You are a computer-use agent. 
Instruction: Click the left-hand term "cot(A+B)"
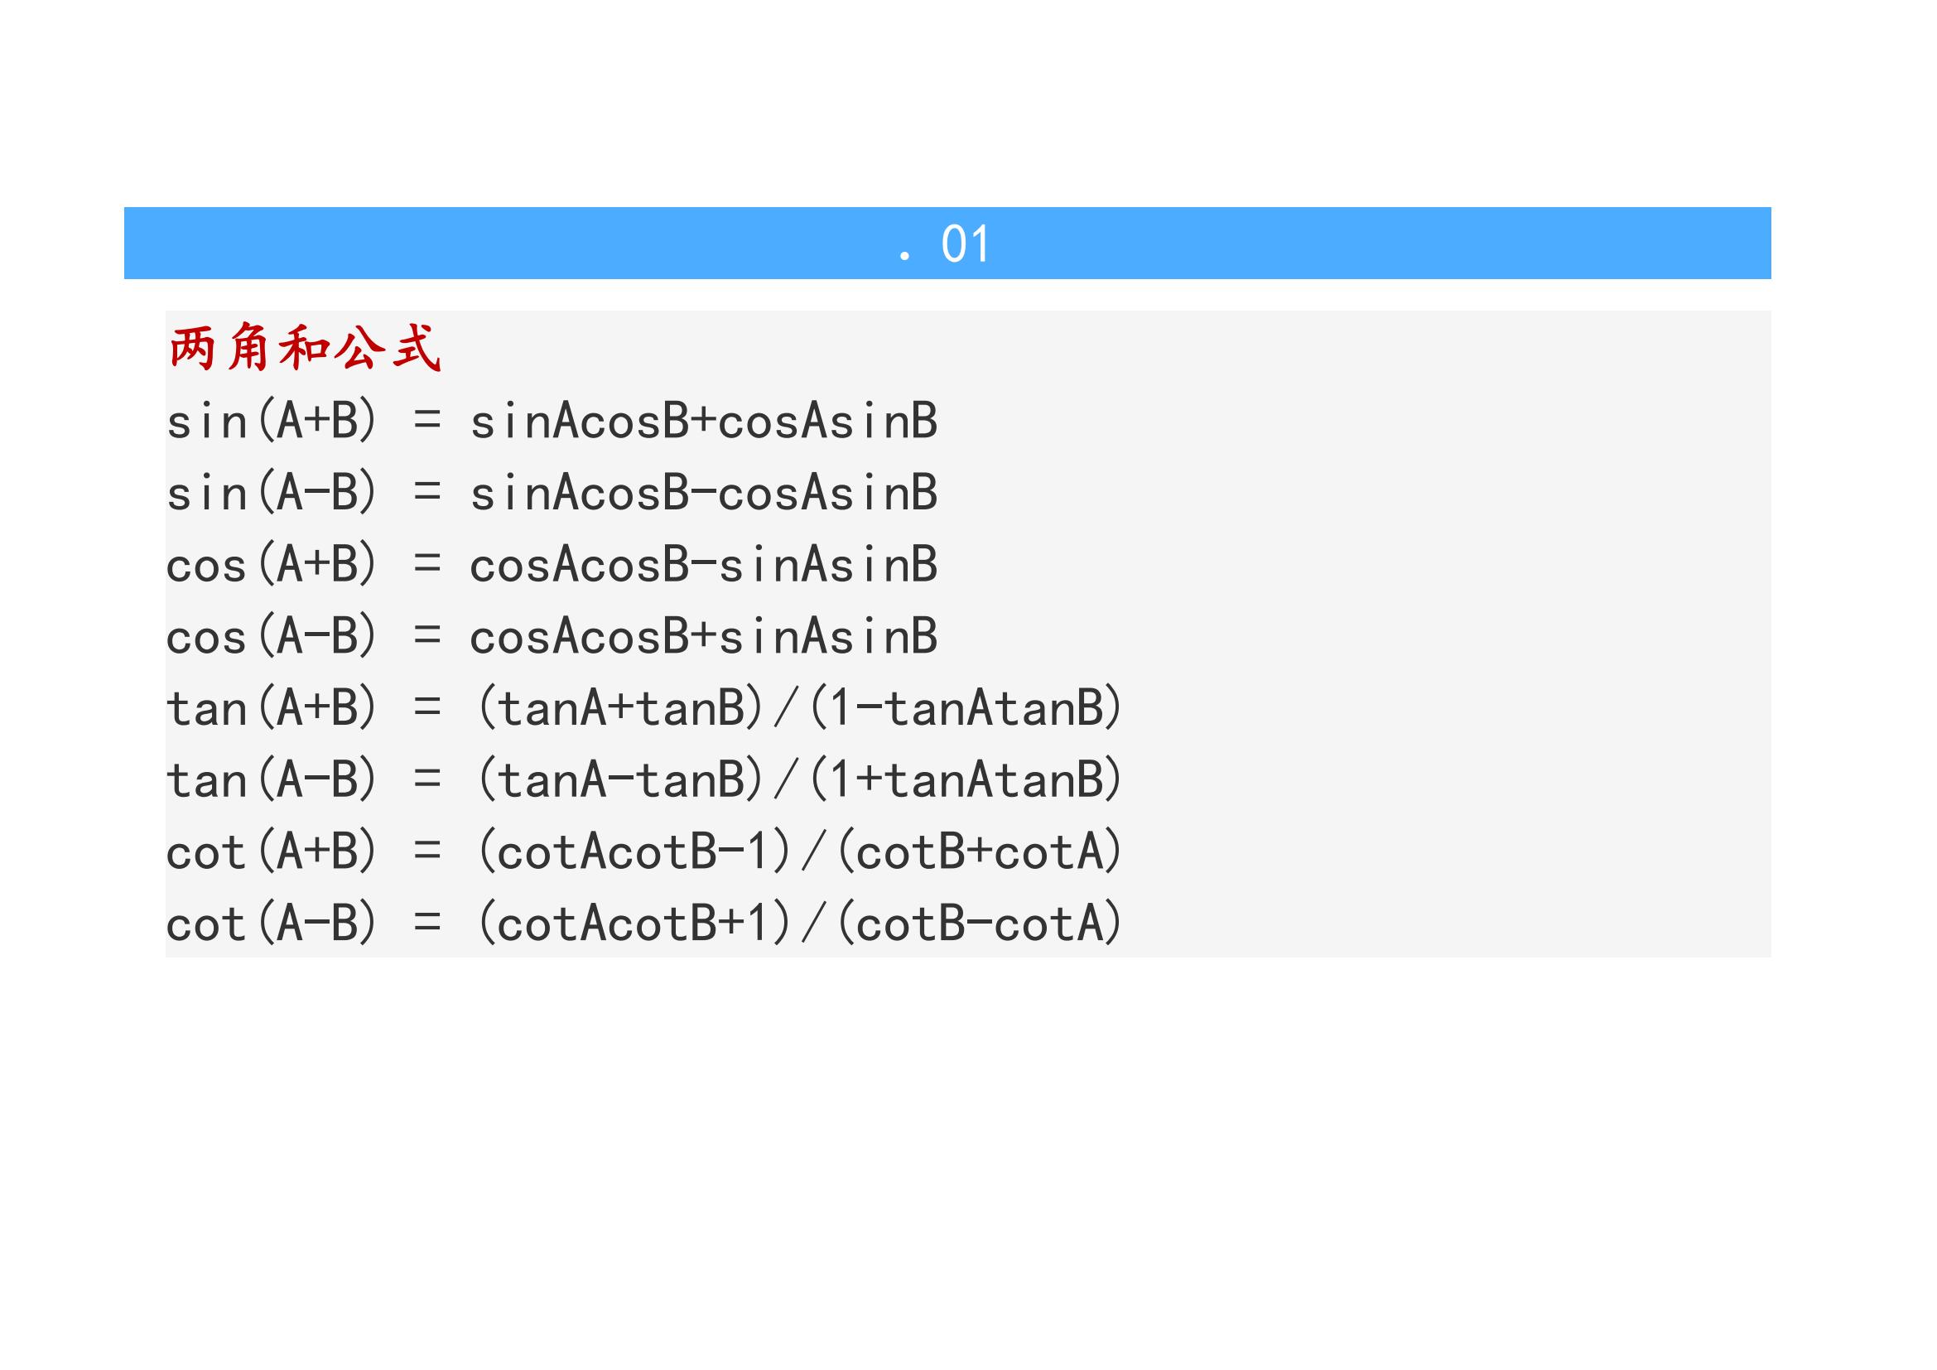271,851
